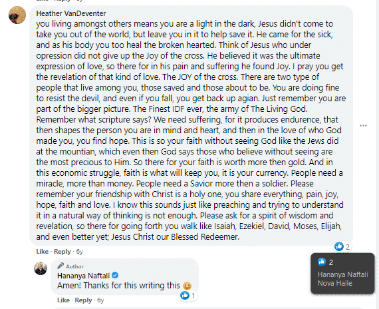379x309 pixels.
Task: Open Heather VanDeventer's profile picture
Action: 17,15
